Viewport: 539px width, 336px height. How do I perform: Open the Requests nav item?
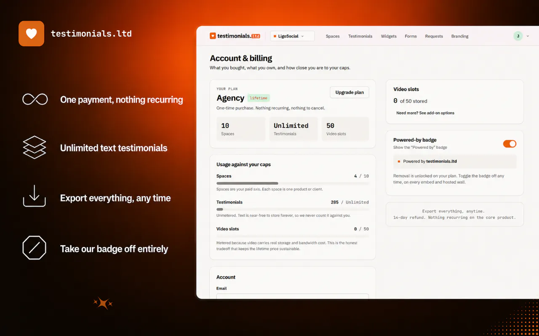pyautogui.click(x=434, y=36)
